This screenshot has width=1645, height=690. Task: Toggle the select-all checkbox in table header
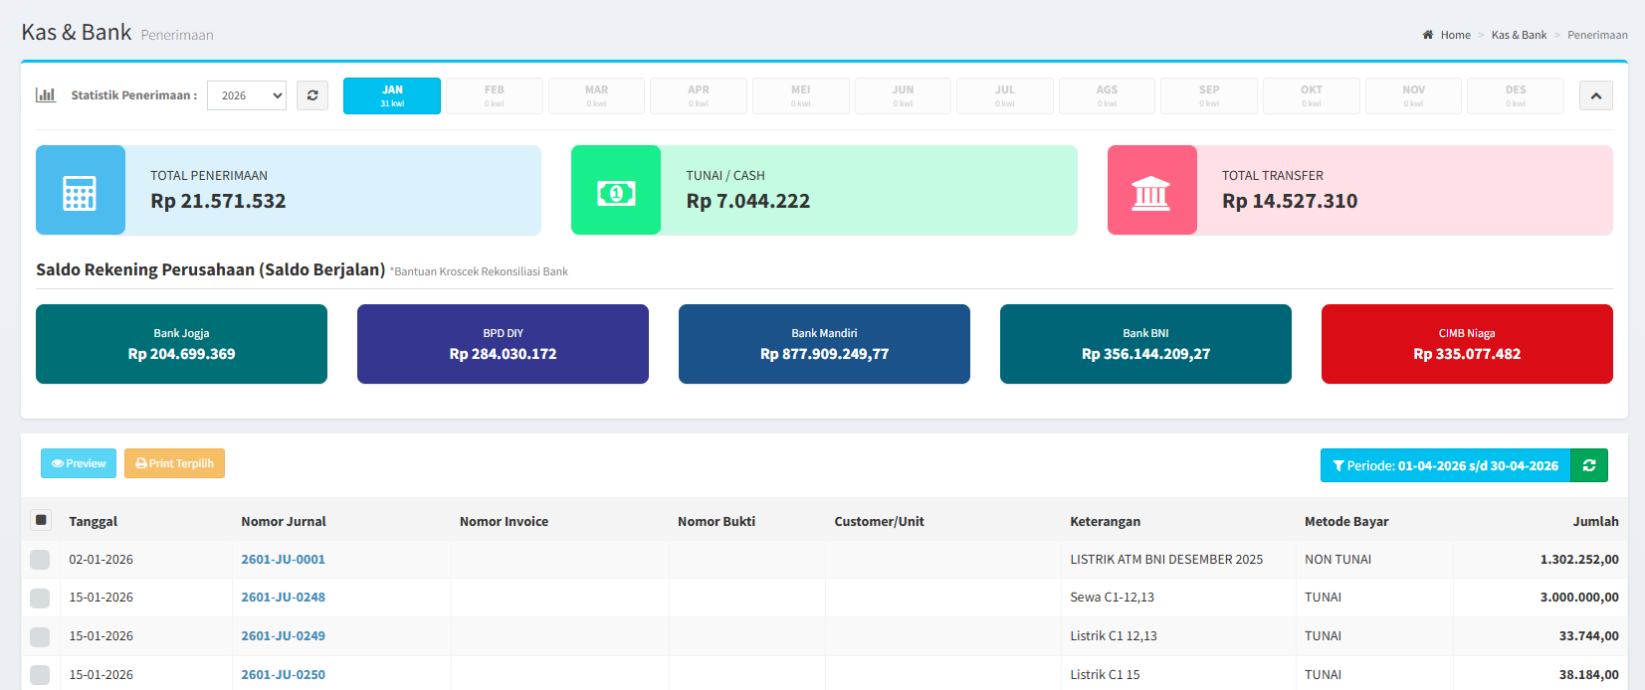[x=41, y=520]
